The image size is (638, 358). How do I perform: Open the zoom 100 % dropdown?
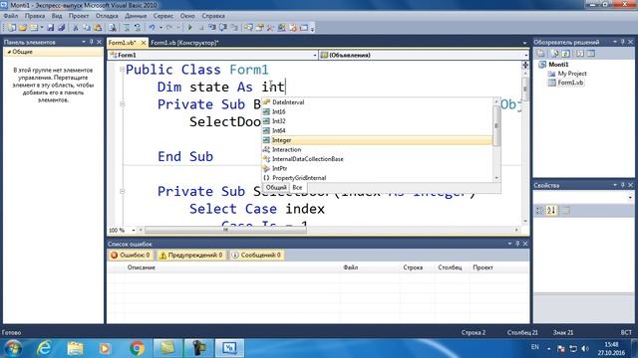point(133,230)
